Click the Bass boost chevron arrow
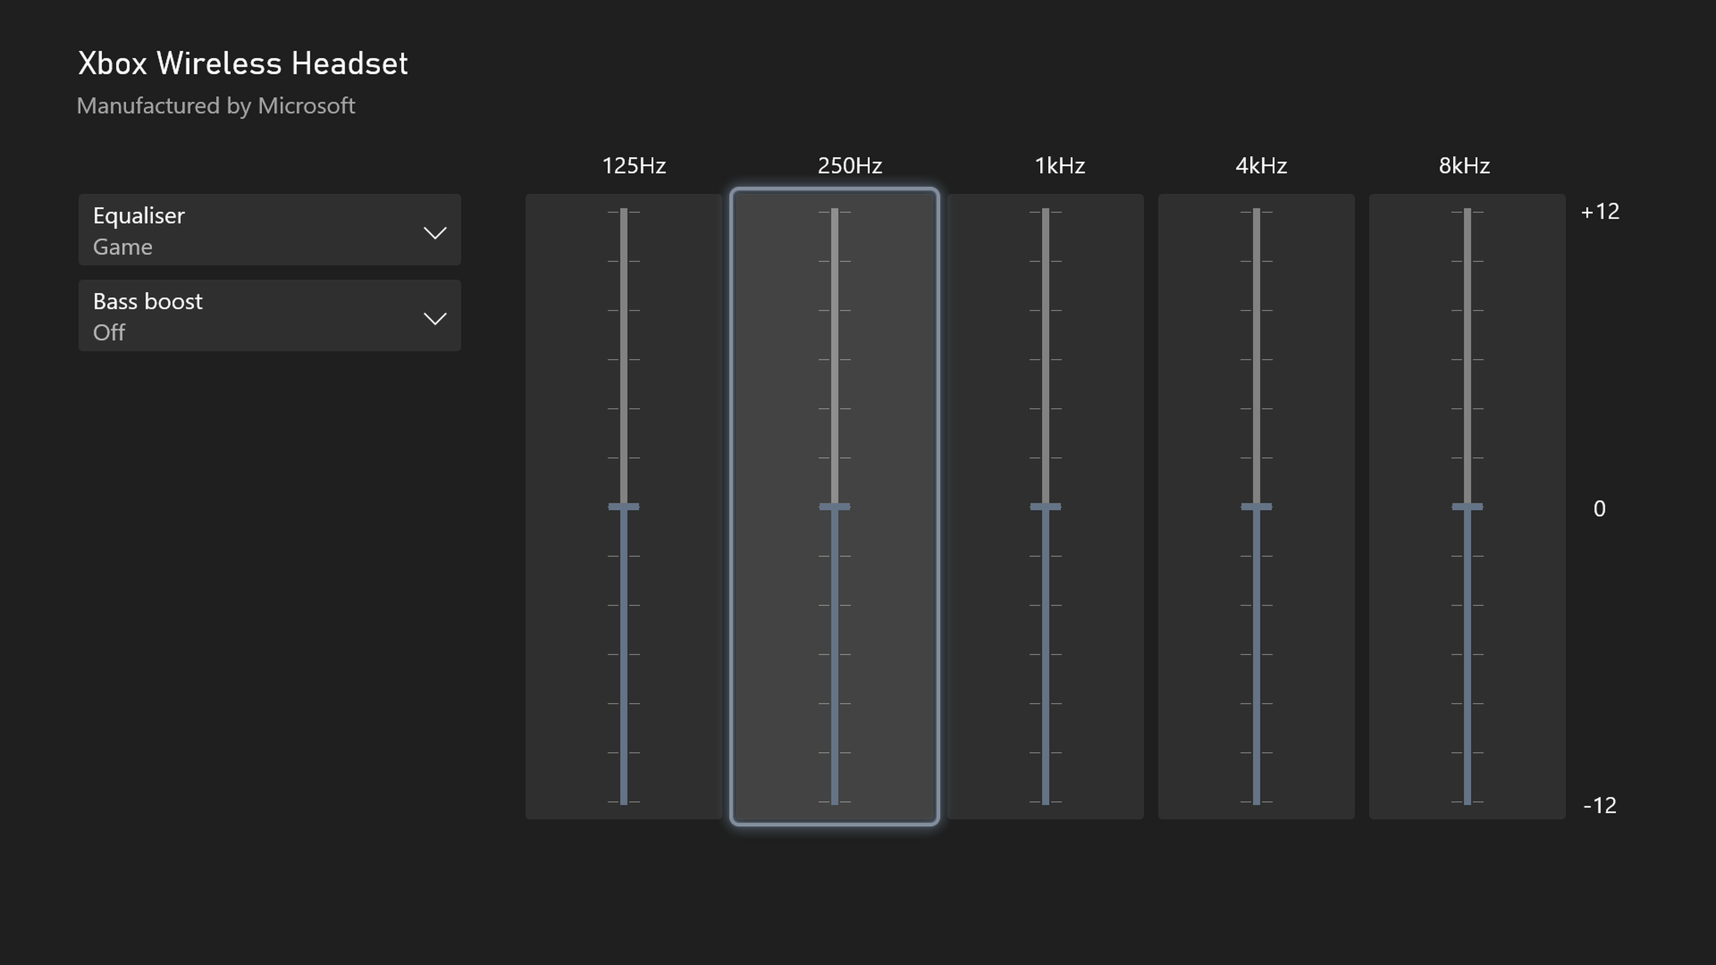 tap(435, 319)
